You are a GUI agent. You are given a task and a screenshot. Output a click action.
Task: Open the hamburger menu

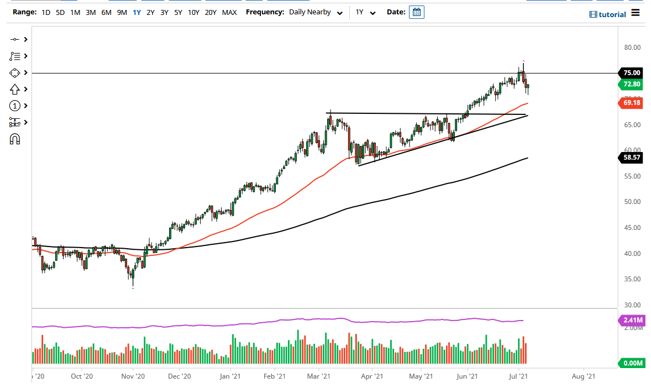(x=636, y=13)
